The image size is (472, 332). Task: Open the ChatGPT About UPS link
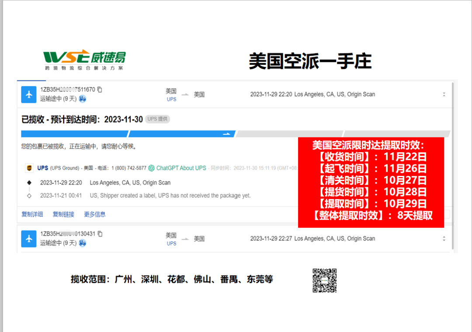pos(180,168)
